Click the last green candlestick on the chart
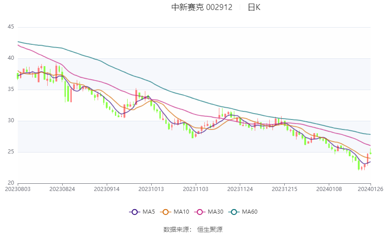 click(x=371, y=151)
